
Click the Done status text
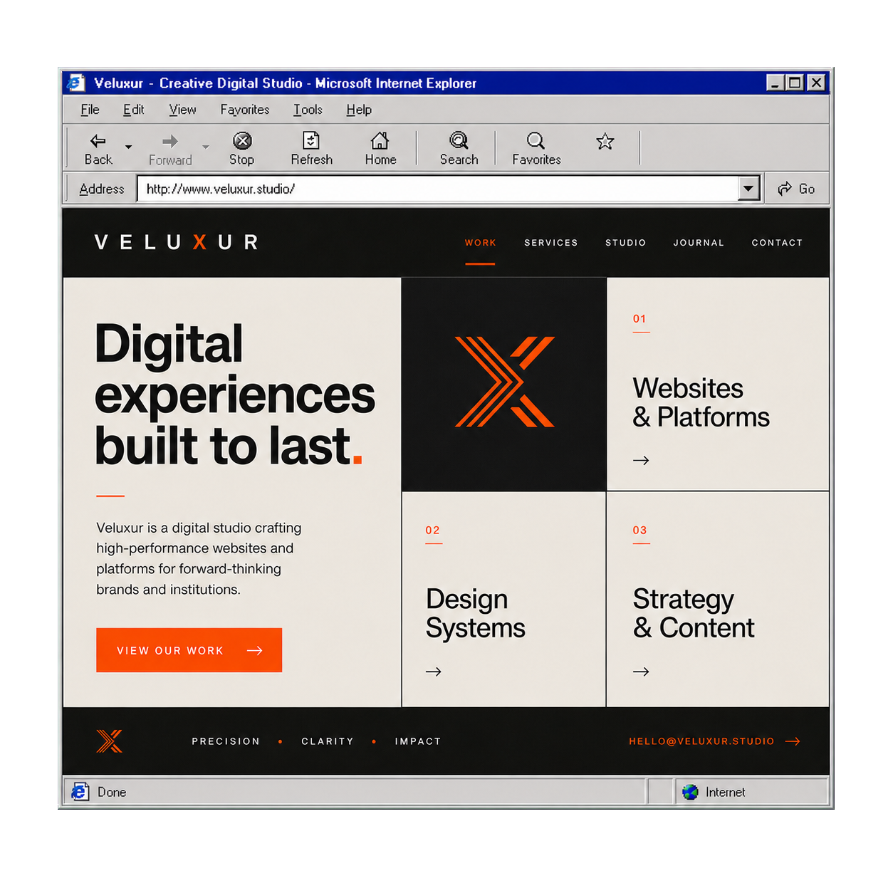[x=112, y=792]
